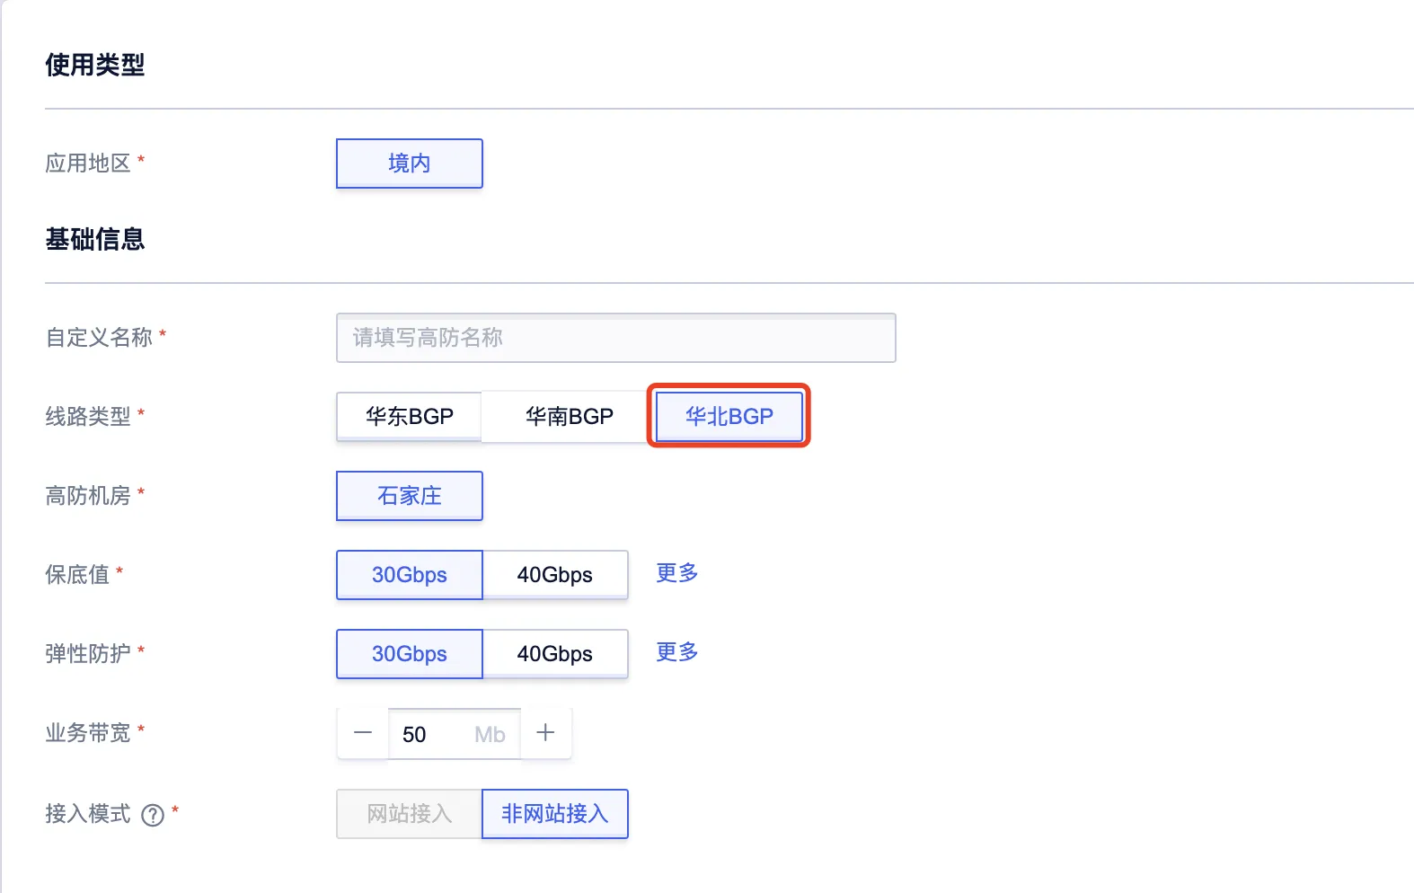Click the 保底值 field label
The height and width of the screenshot is (893, 1414).
pos(77,575)
